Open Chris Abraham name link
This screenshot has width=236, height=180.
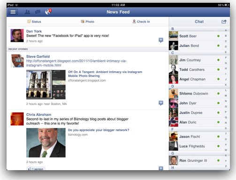pyautogui.click(x=38, y=114)
